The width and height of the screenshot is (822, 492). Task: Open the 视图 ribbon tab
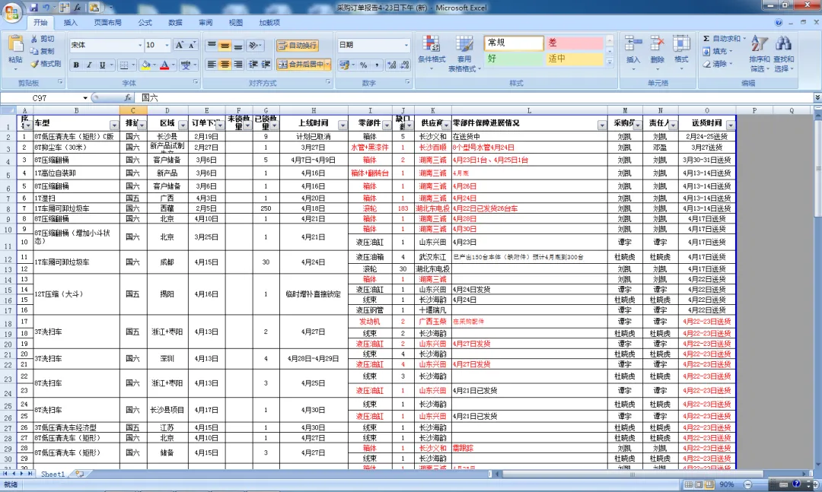[236, 23]
